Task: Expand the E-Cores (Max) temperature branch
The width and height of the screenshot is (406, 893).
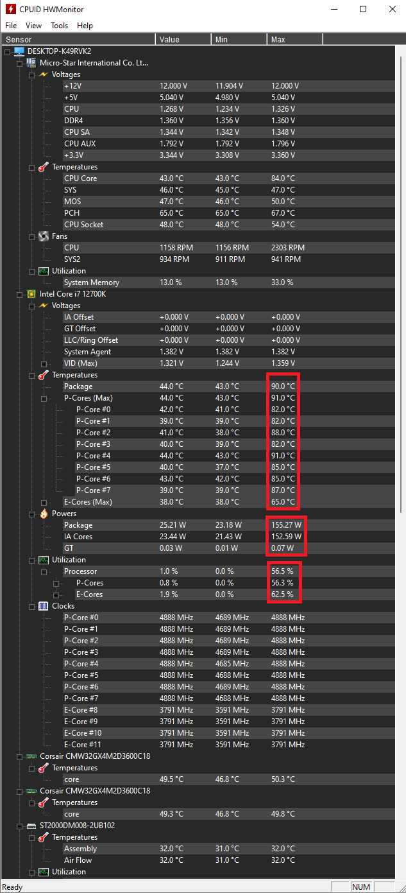Action: tap(44, 502)
